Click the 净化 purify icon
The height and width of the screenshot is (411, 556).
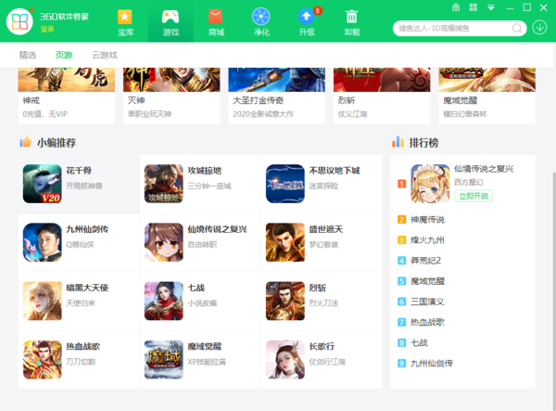[261, 17]
